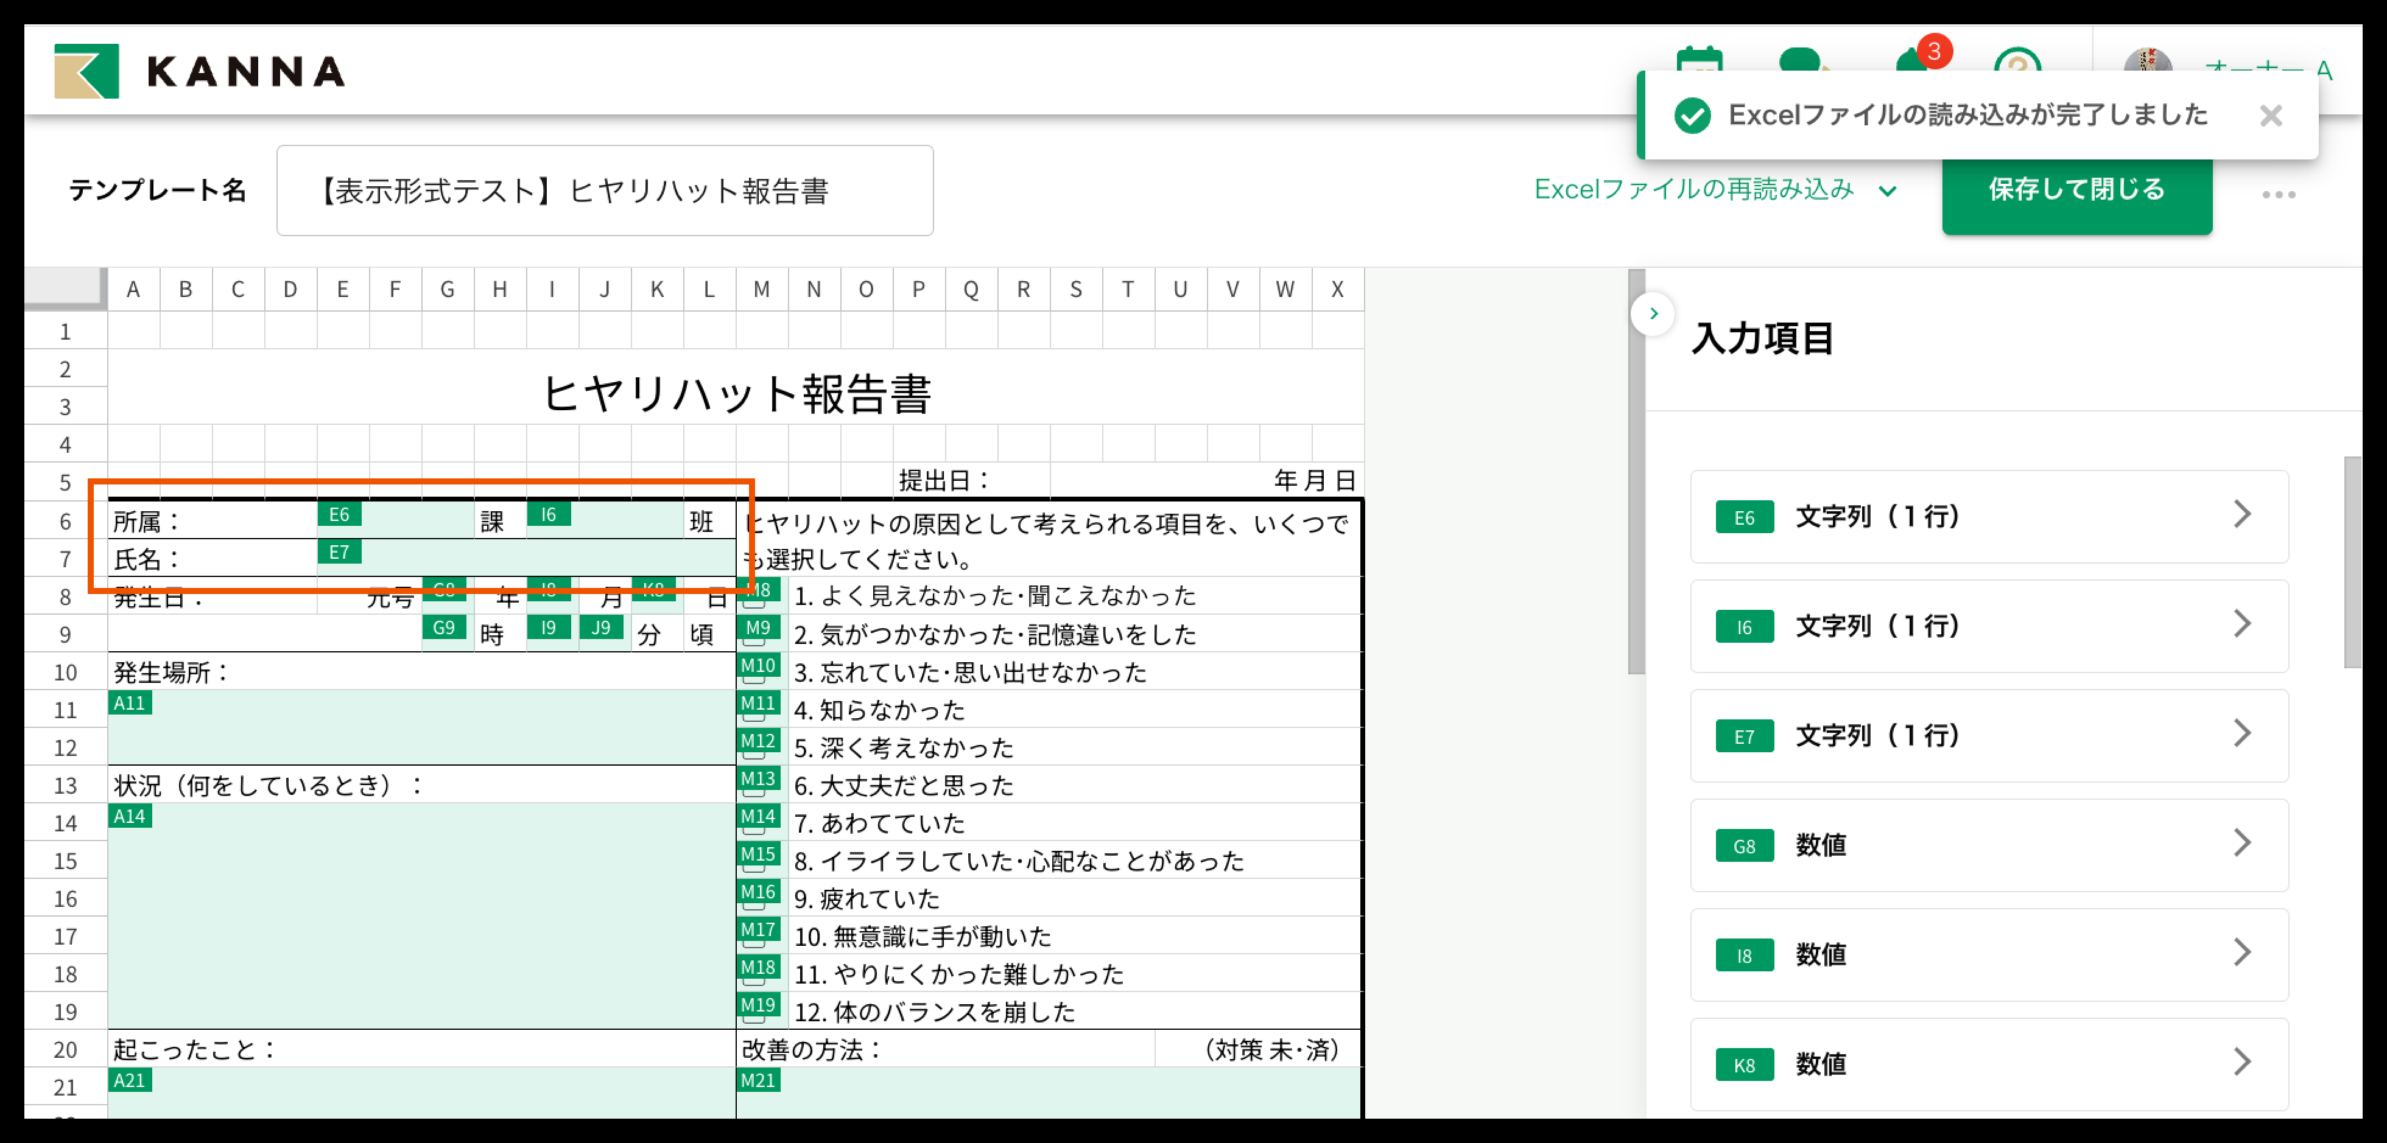Select the A11 cell tag
The height and width of the screenshot is (1143, 2387).
tap(130, 703)
